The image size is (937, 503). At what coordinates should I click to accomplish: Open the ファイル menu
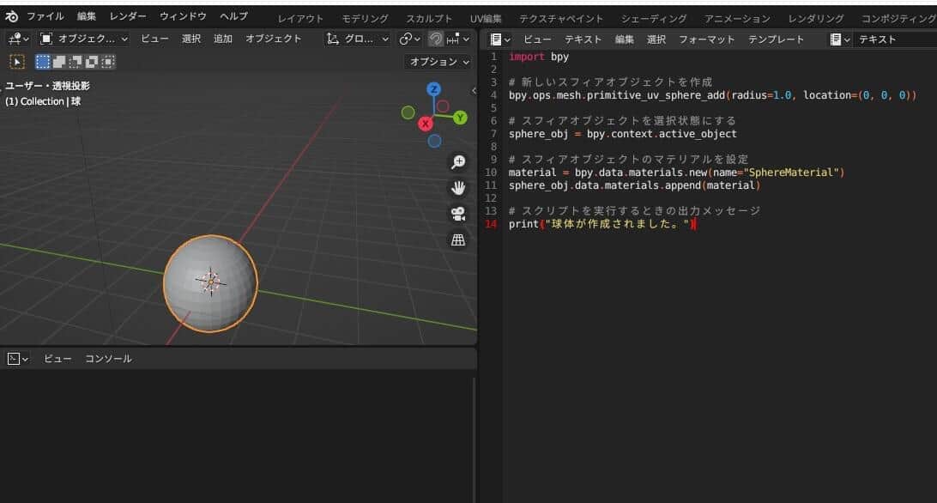tap(45, 16)
